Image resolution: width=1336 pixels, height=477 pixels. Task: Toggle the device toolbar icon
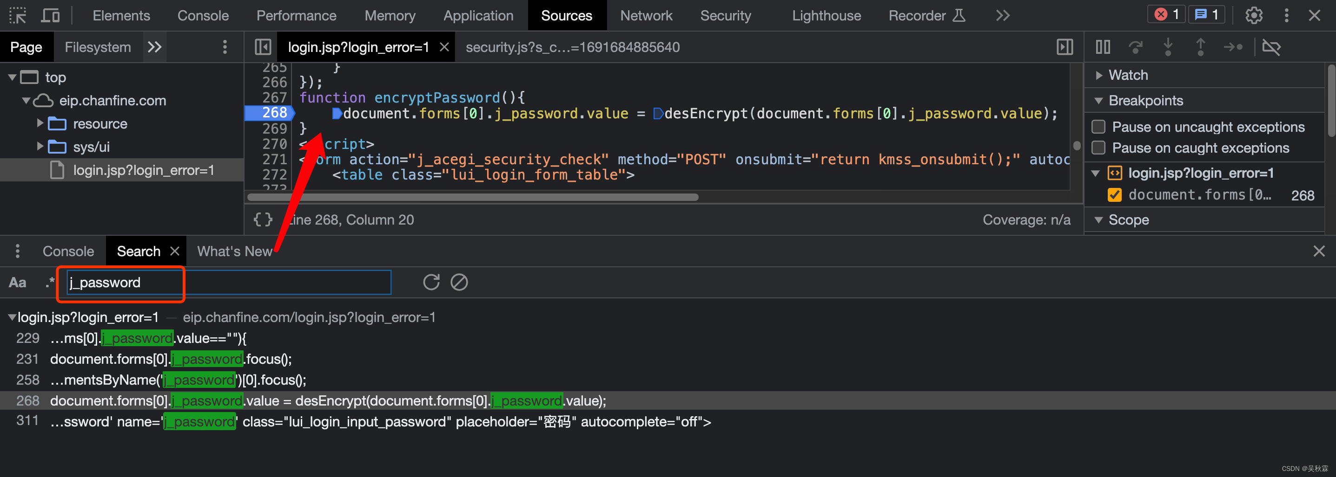(50, 15)
